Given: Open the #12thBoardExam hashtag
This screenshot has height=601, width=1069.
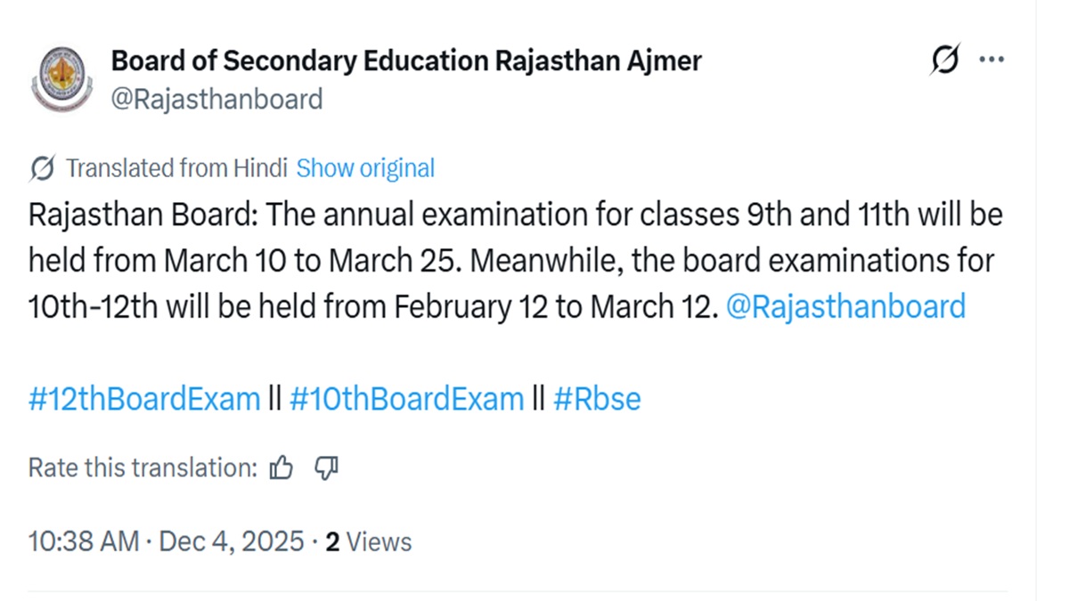Looking at the screenshot, I should pos(143,398).
